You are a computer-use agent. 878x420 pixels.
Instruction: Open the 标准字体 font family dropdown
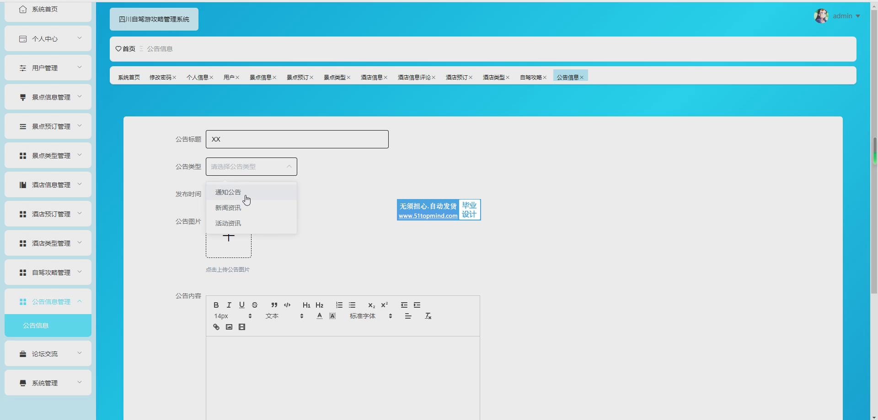click(371, 316)
